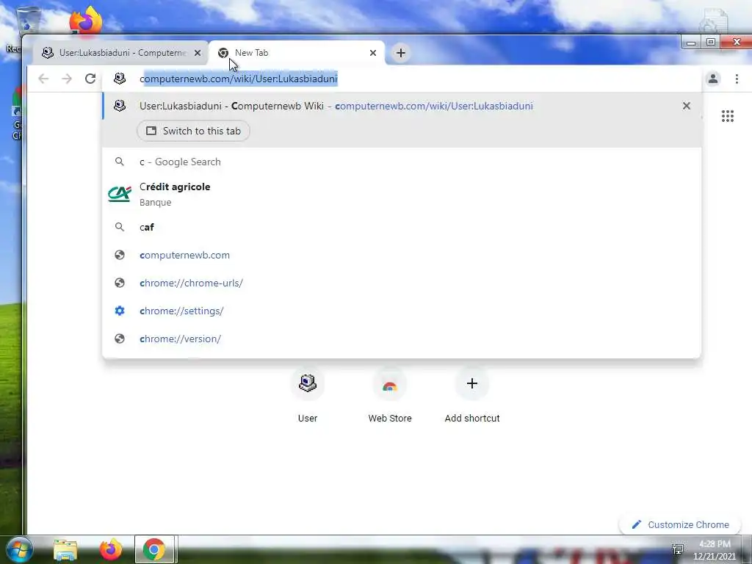
Task: Click globe icon beside chrome://chrome-urls/
Action: pyautogui.click(x=120, y=283)
